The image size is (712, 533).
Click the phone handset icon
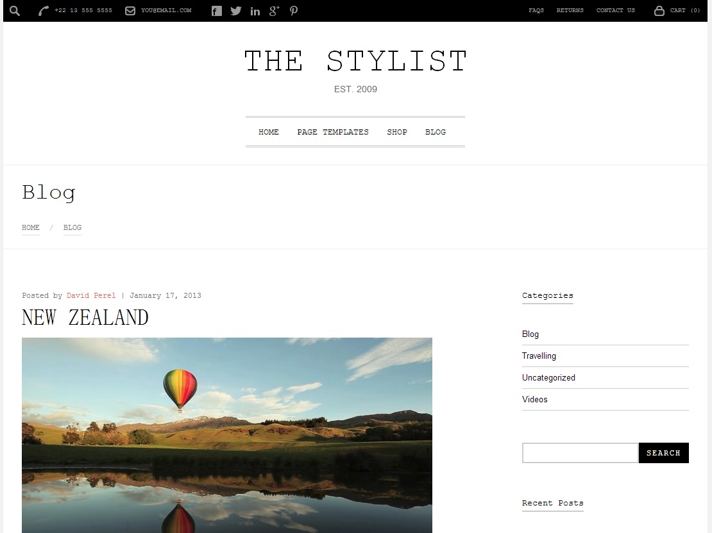point(43,11)
